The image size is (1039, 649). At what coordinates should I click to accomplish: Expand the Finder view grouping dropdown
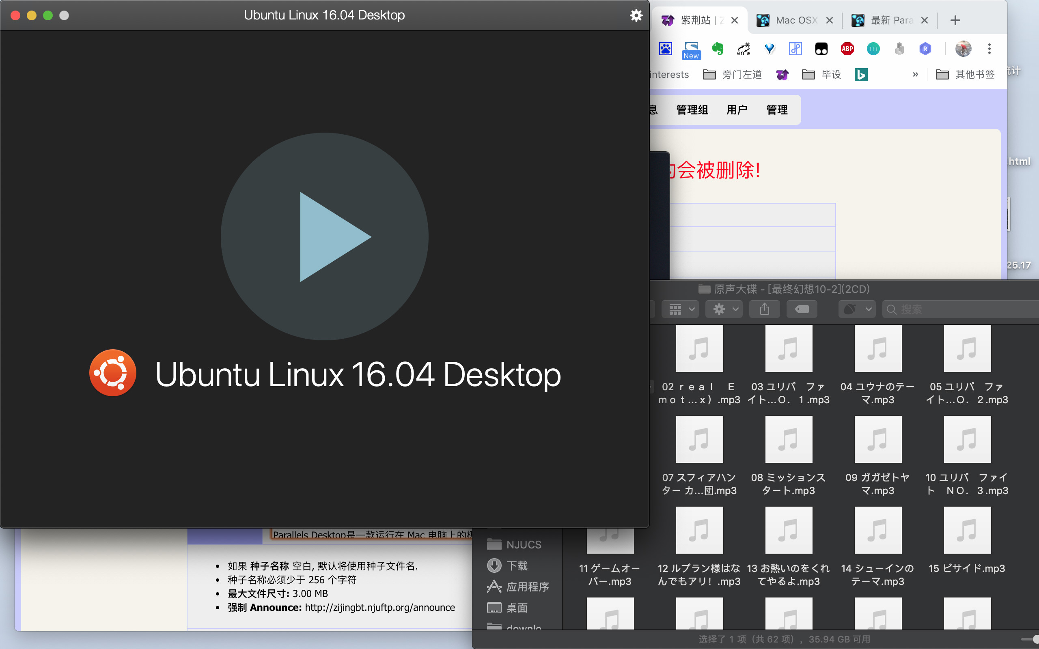[681, 309]
